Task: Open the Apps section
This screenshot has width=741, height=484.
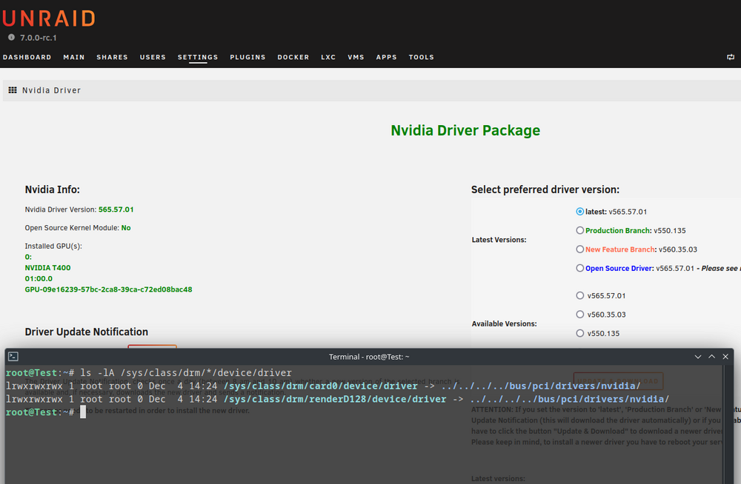Action: [386, 57]
